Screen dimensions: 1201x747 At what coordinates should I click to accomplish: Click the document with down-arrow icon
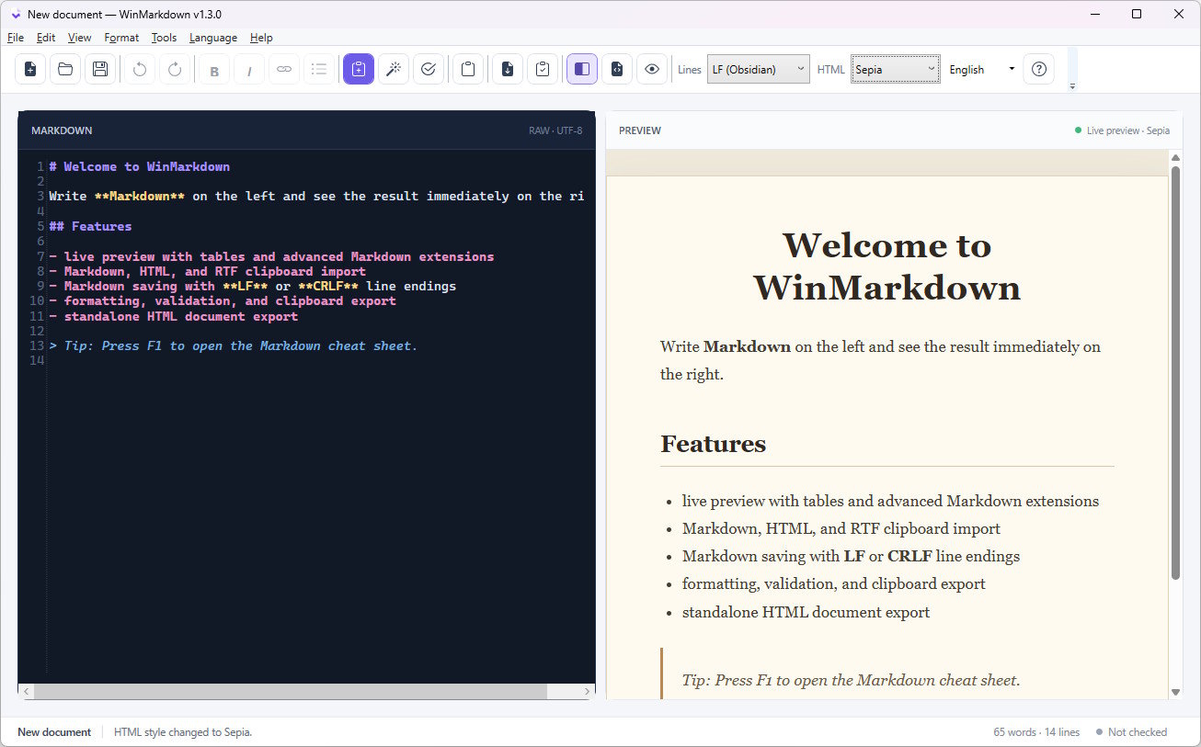(508, 69)
